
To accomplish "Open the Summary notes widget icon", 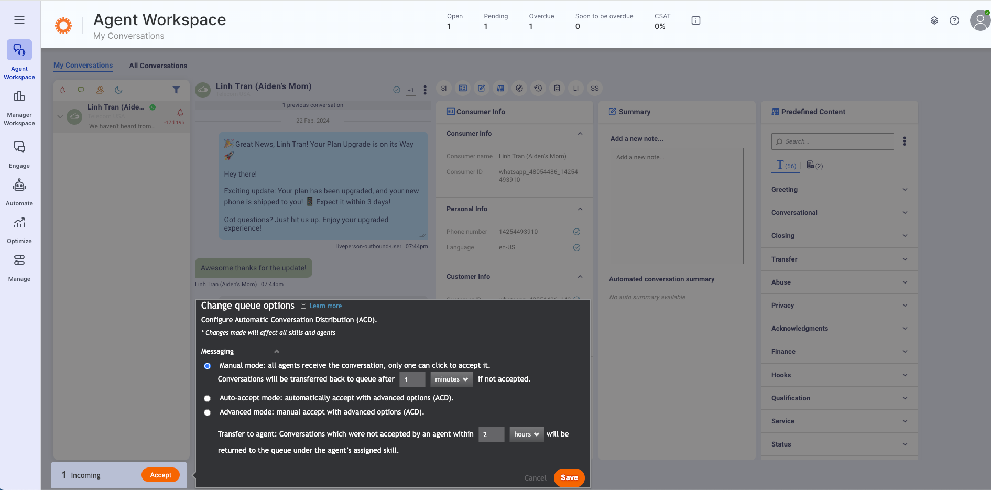I will tap(481, 88).
